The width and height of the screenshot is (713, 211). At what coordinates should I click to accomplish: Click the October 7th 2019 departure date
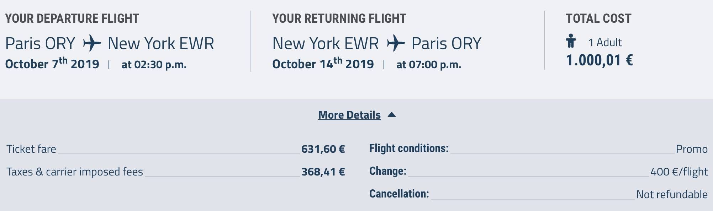click(x=52, y=63)
